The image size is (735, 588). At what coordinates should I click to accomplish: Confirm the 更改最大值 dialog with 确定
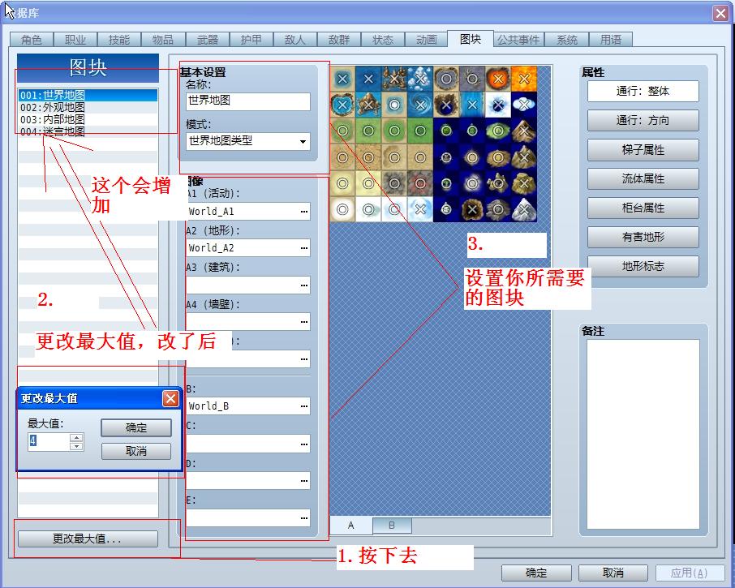tap(136, 427)
